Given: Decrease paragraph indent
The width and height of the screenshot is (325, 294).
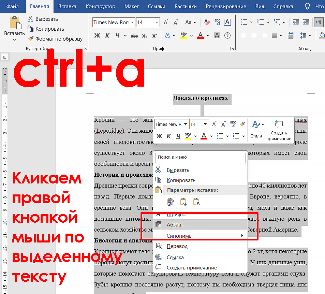Looking at the screenshot, I should coord(296,22).
